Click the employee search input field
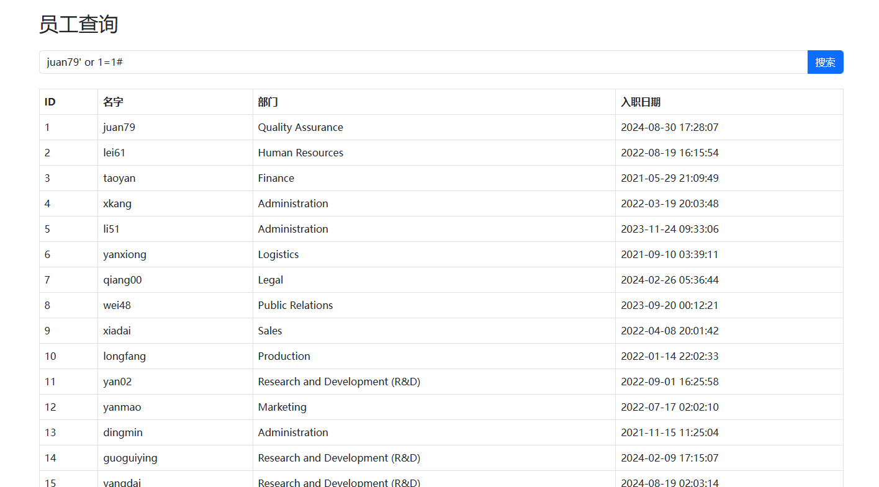 (x=422, y=62)
